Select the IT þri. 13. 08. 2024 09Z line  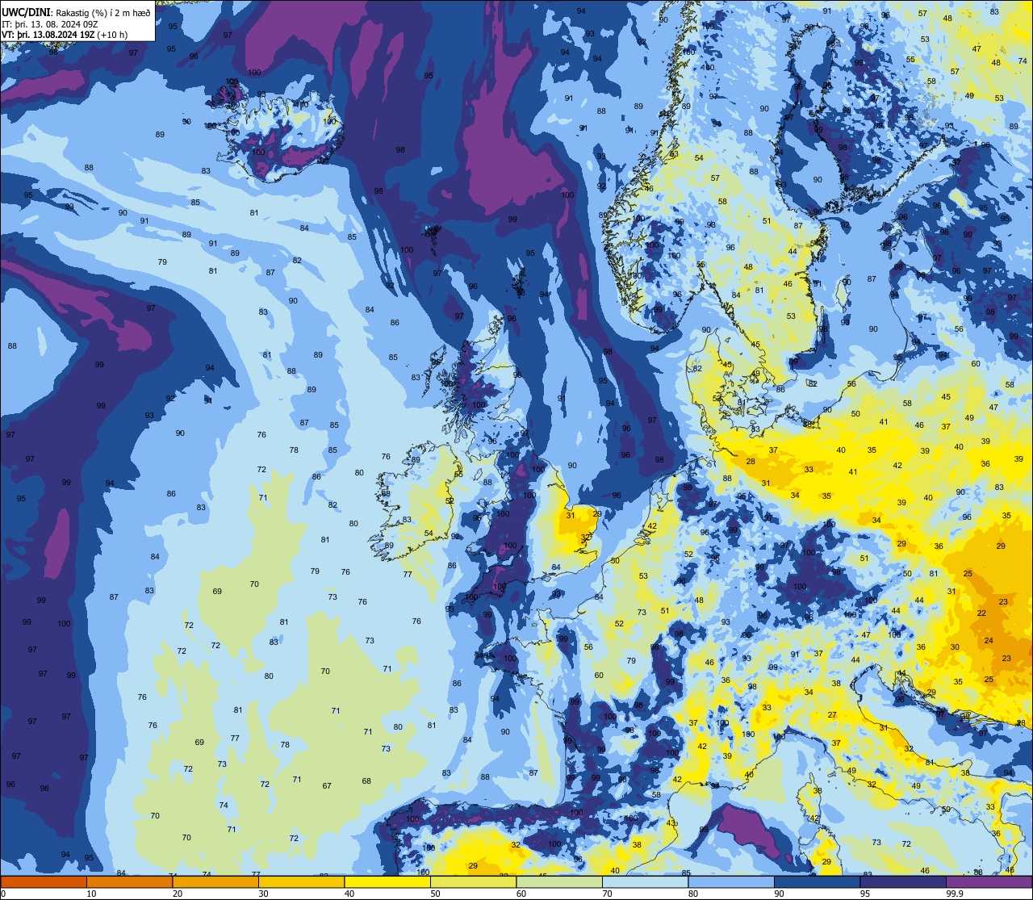click(50, 23)
